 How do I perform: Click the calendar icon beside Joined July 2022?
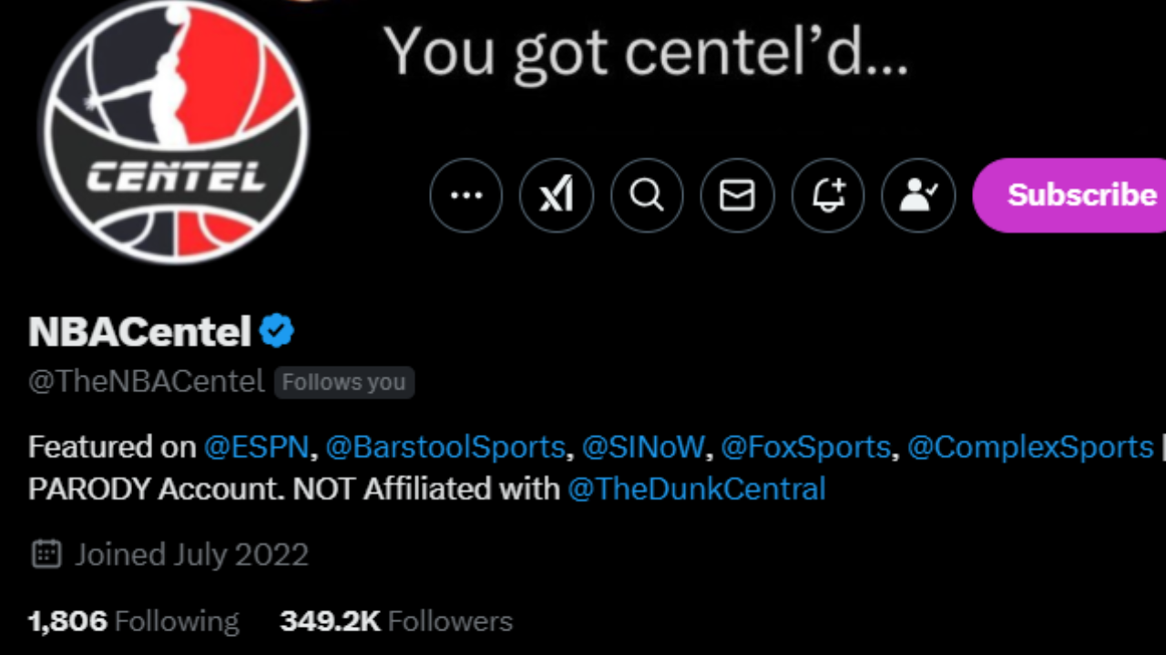[x=44, y=554]
